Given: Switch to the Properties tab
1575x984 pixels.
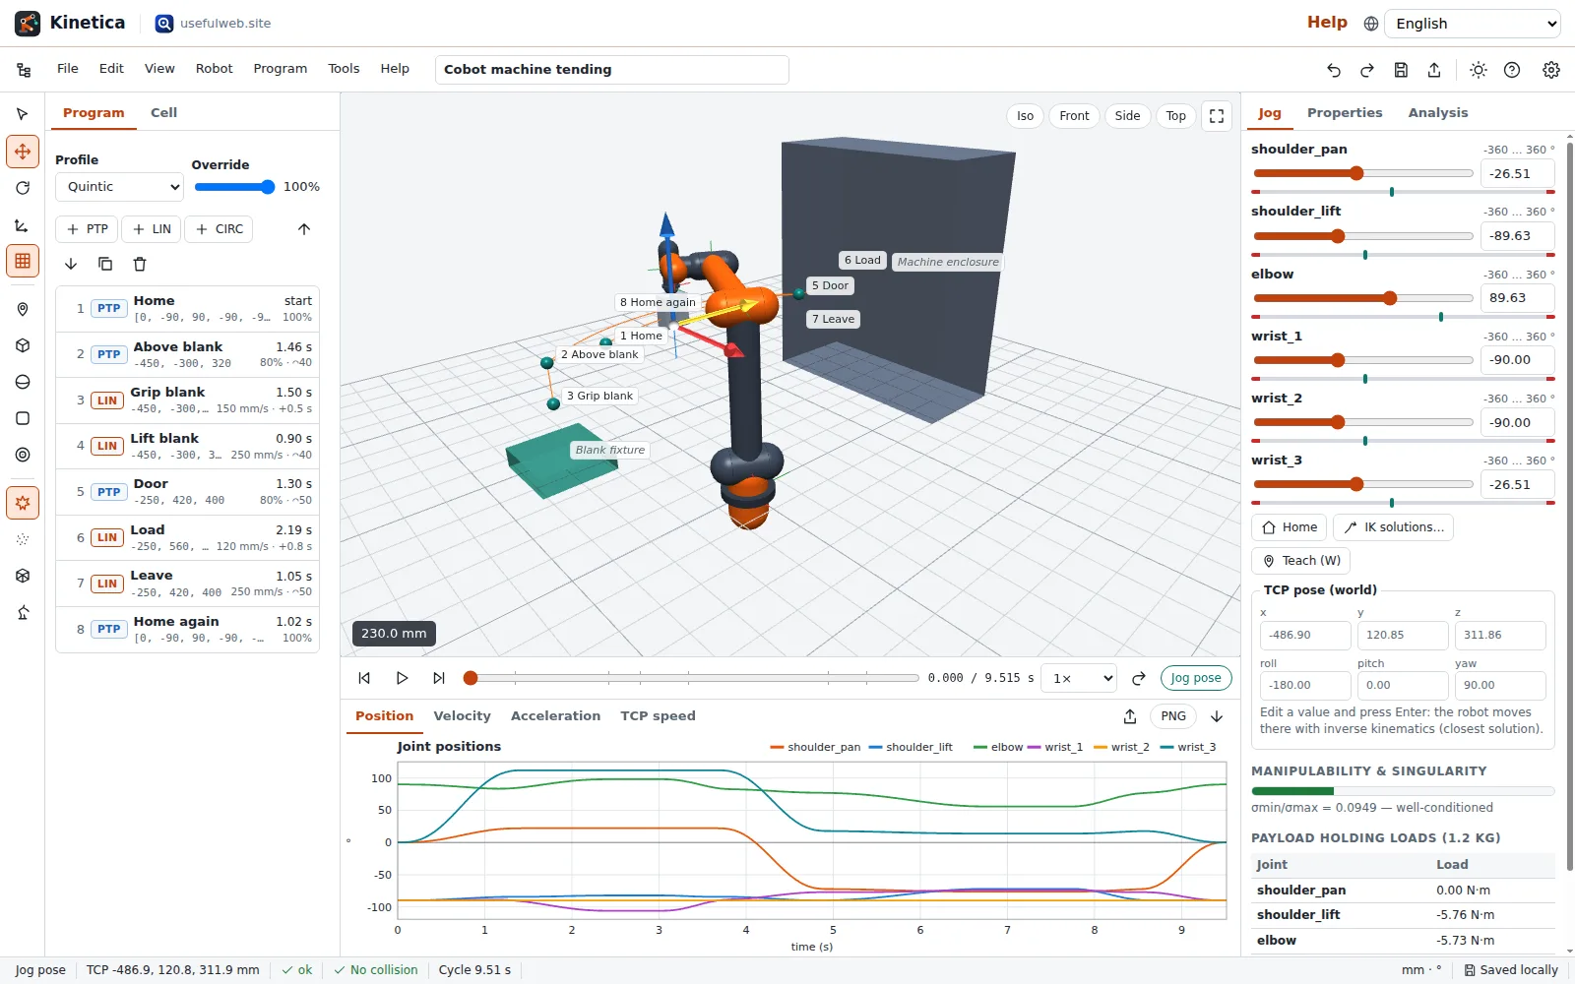Looking at the screenshot, I should coord(1345,113).
